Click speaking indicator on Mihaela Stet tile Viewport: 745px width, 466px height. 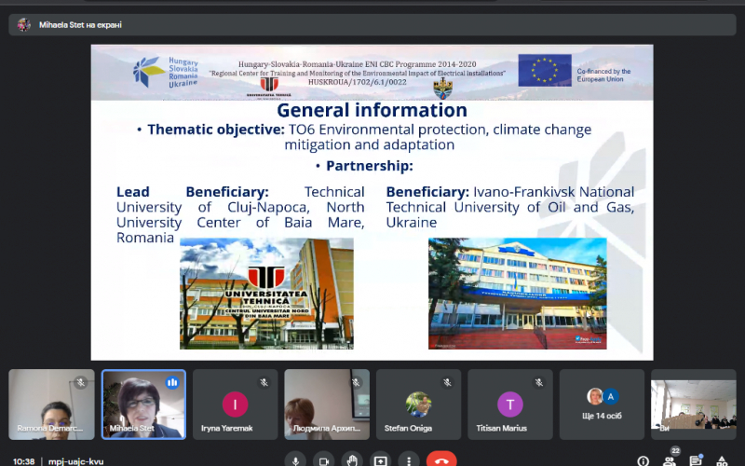(x=172, y=382)
